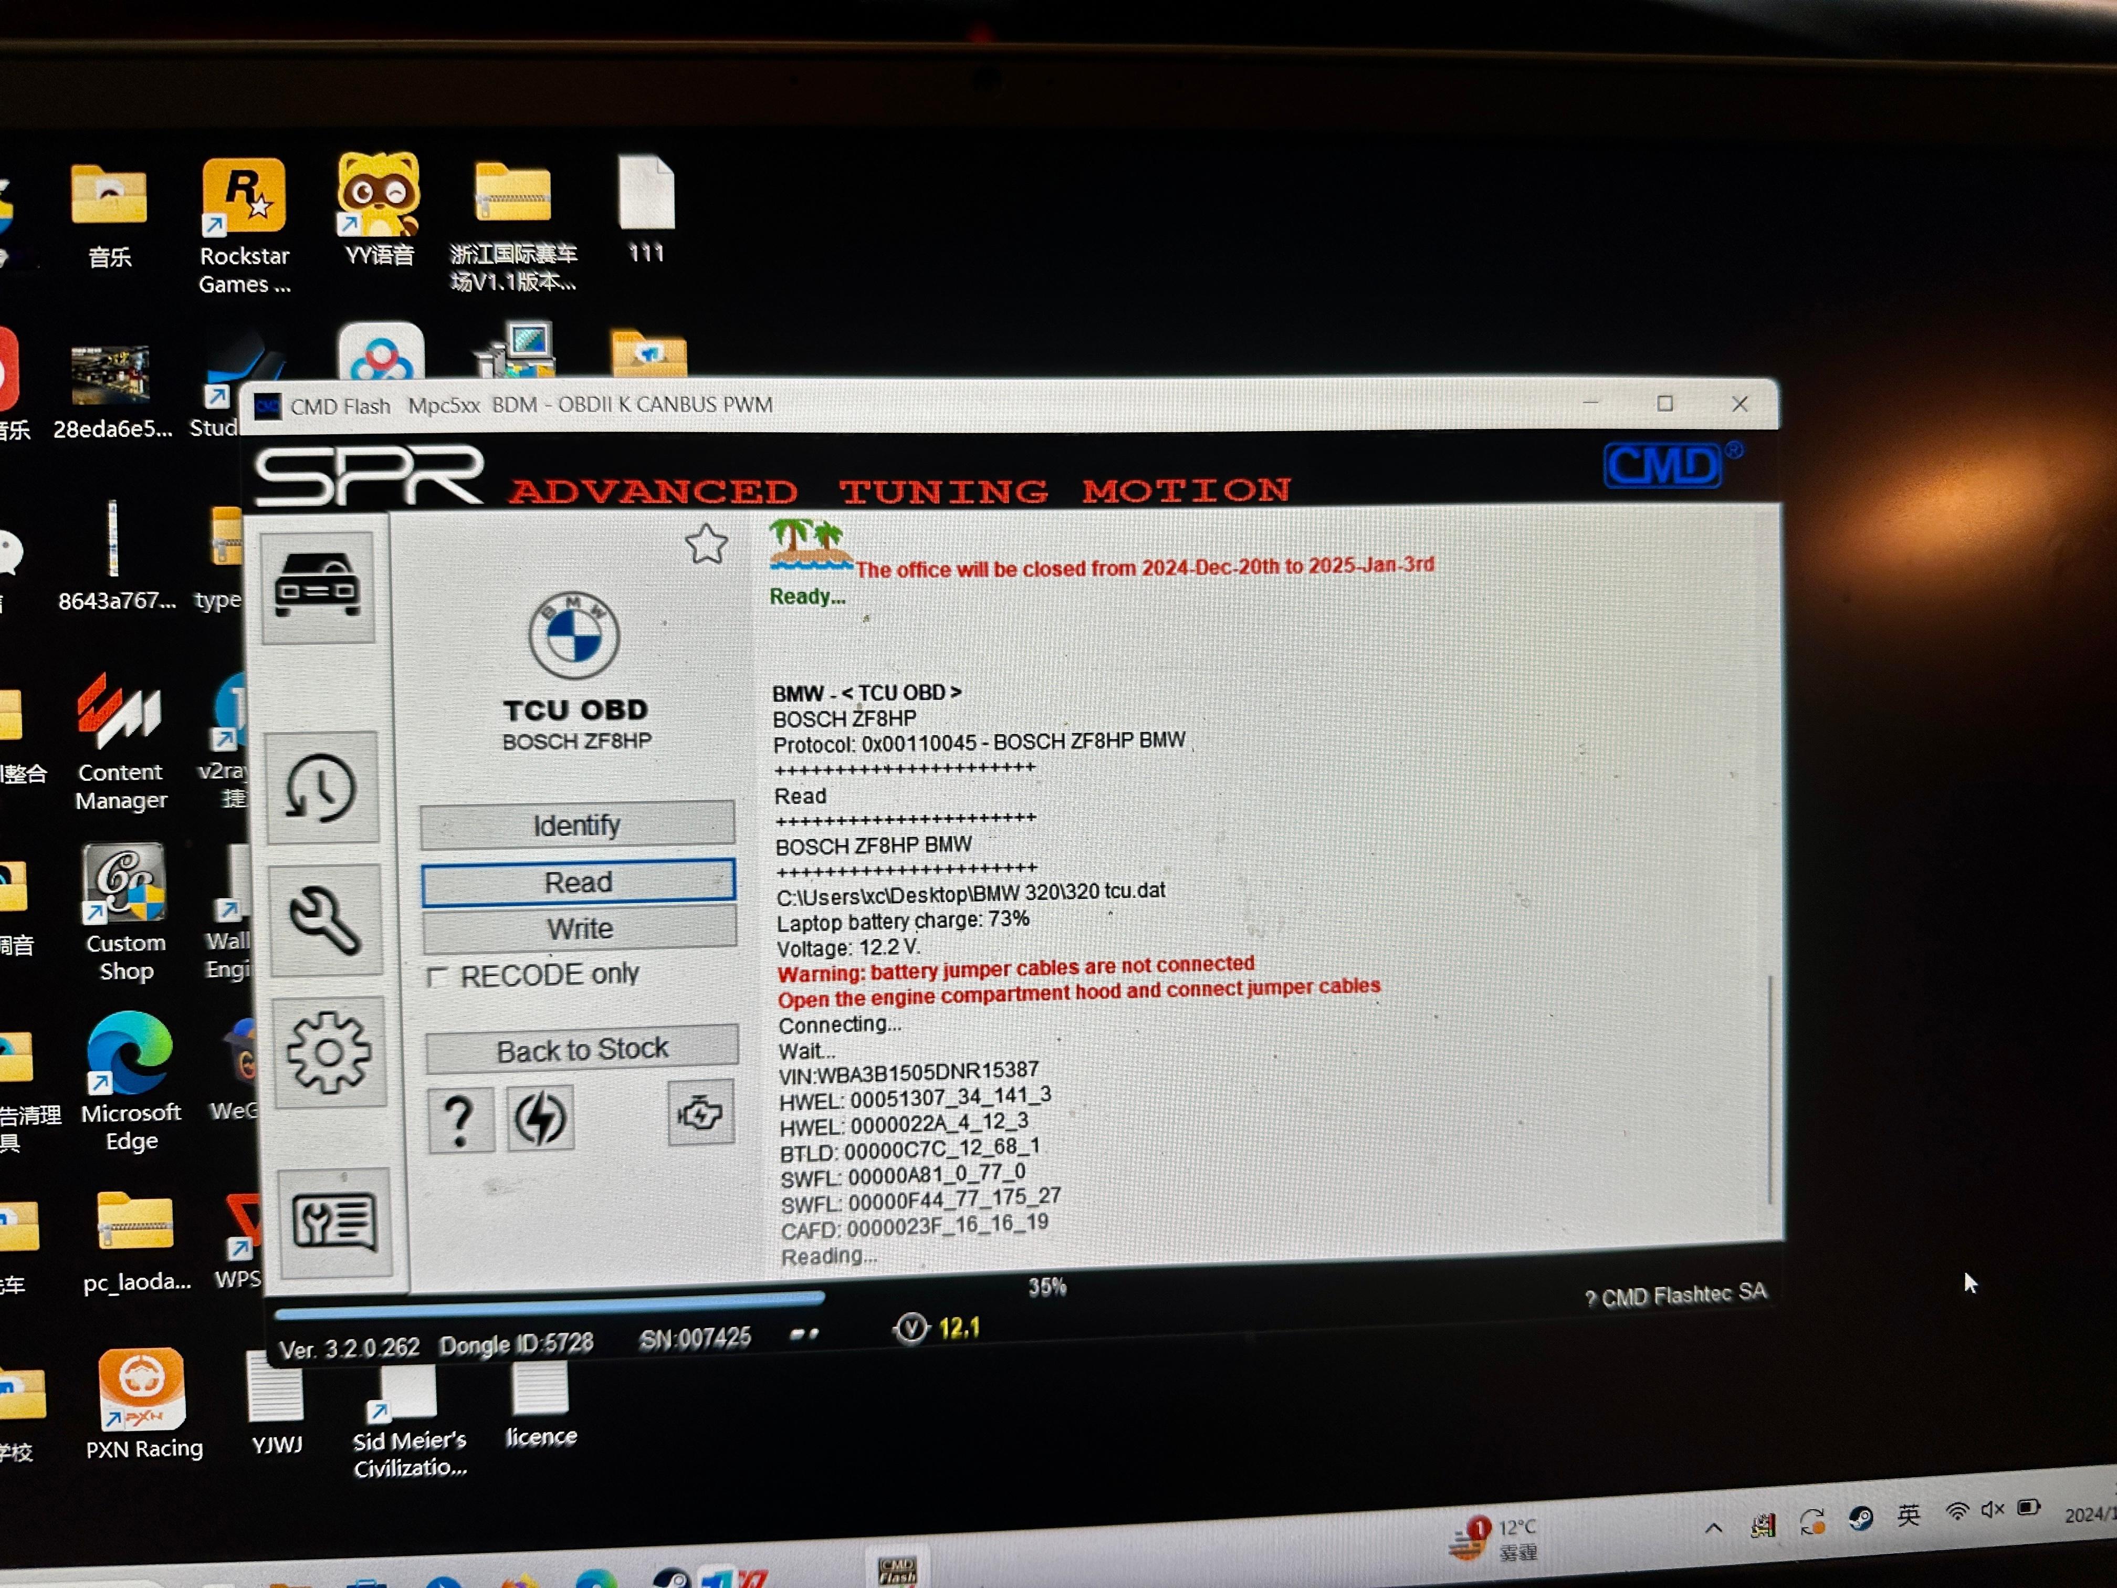
Task: Click the muted speaker tray icon
Action: pyautogui.click(x=1992, y=1510)
